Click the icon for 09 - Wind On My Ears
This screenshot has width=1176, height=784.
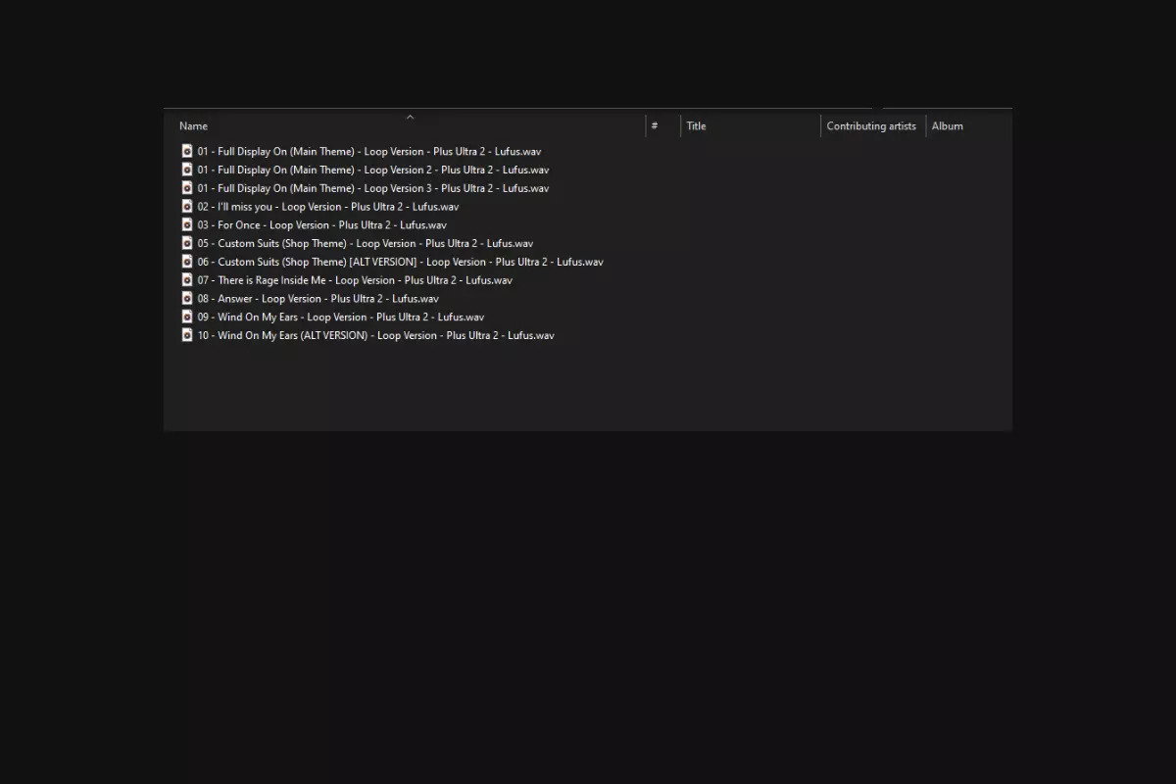(x=187, y=317)
